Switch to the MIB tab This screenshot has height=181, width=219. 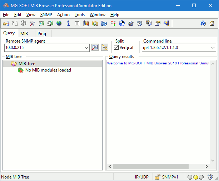click(24, 34)
